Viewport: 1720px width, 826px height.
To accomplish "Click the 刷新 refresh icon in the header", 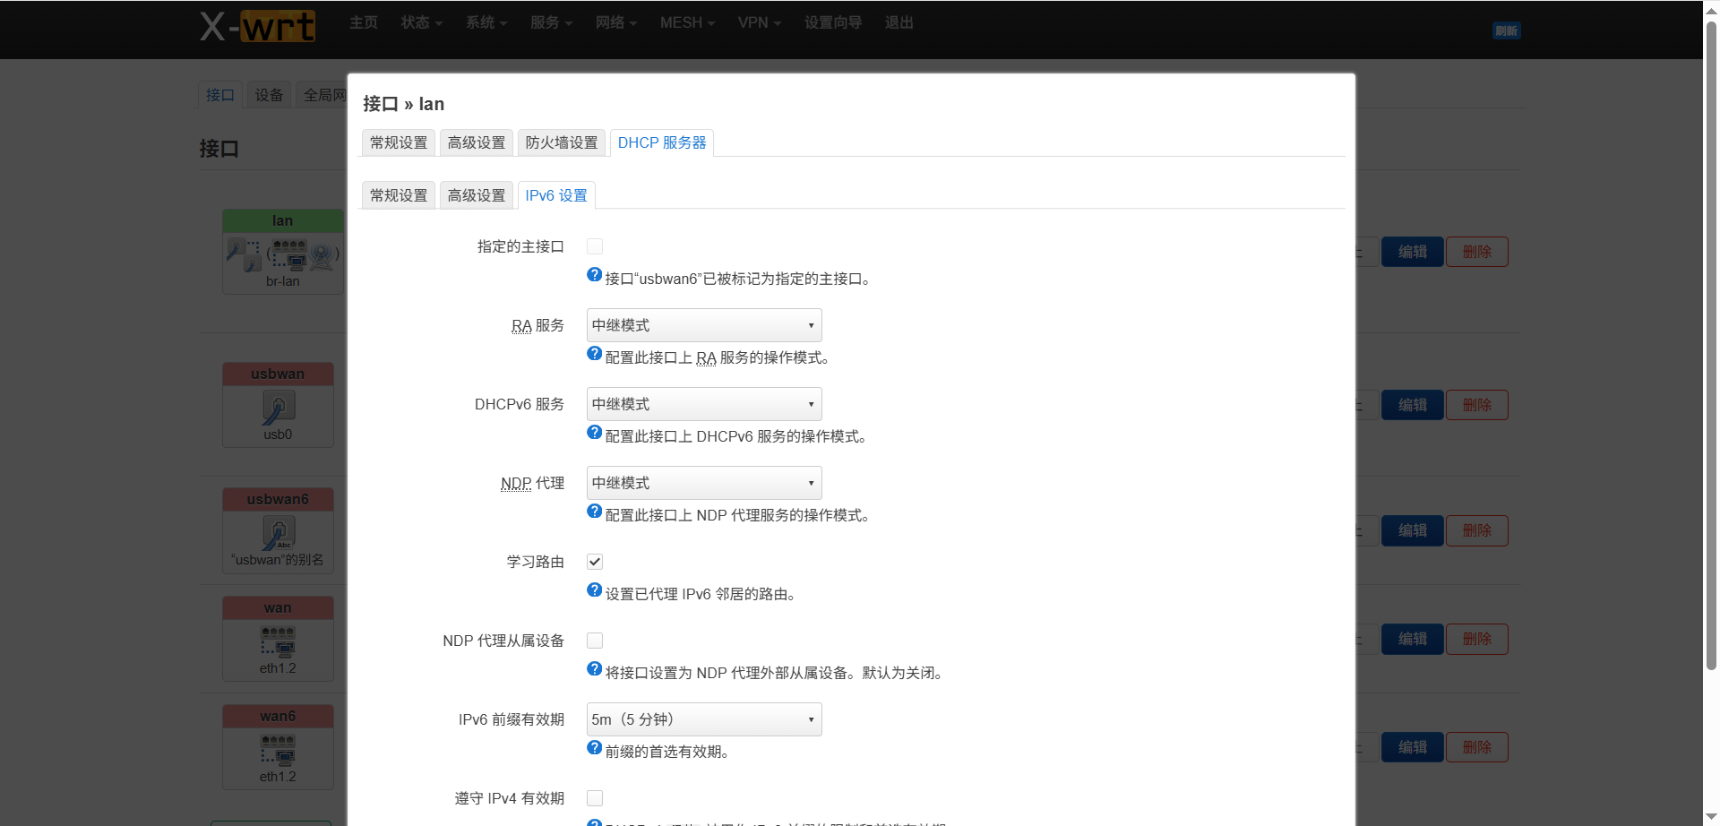I will [x=1506, y=30].
